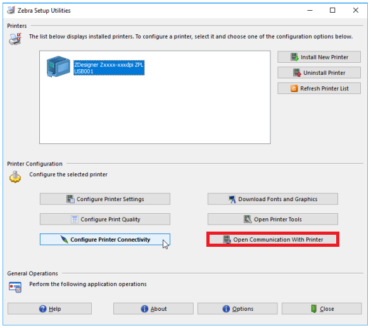
Task: Open Printer Tools button
Action: point(273,219)
